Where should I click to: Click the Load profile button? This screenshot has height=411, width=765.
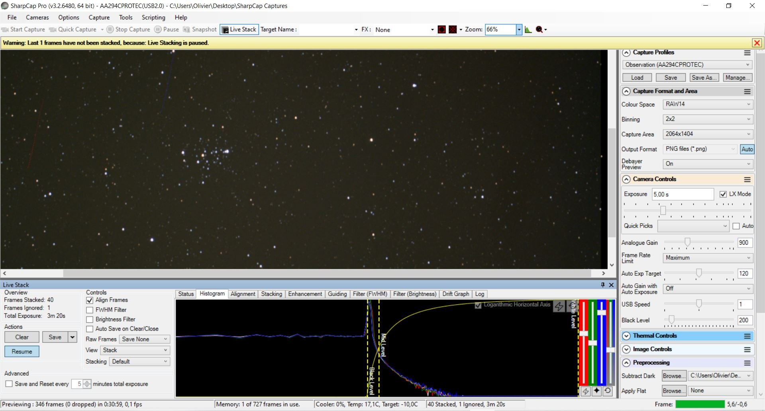coord(637,78)
